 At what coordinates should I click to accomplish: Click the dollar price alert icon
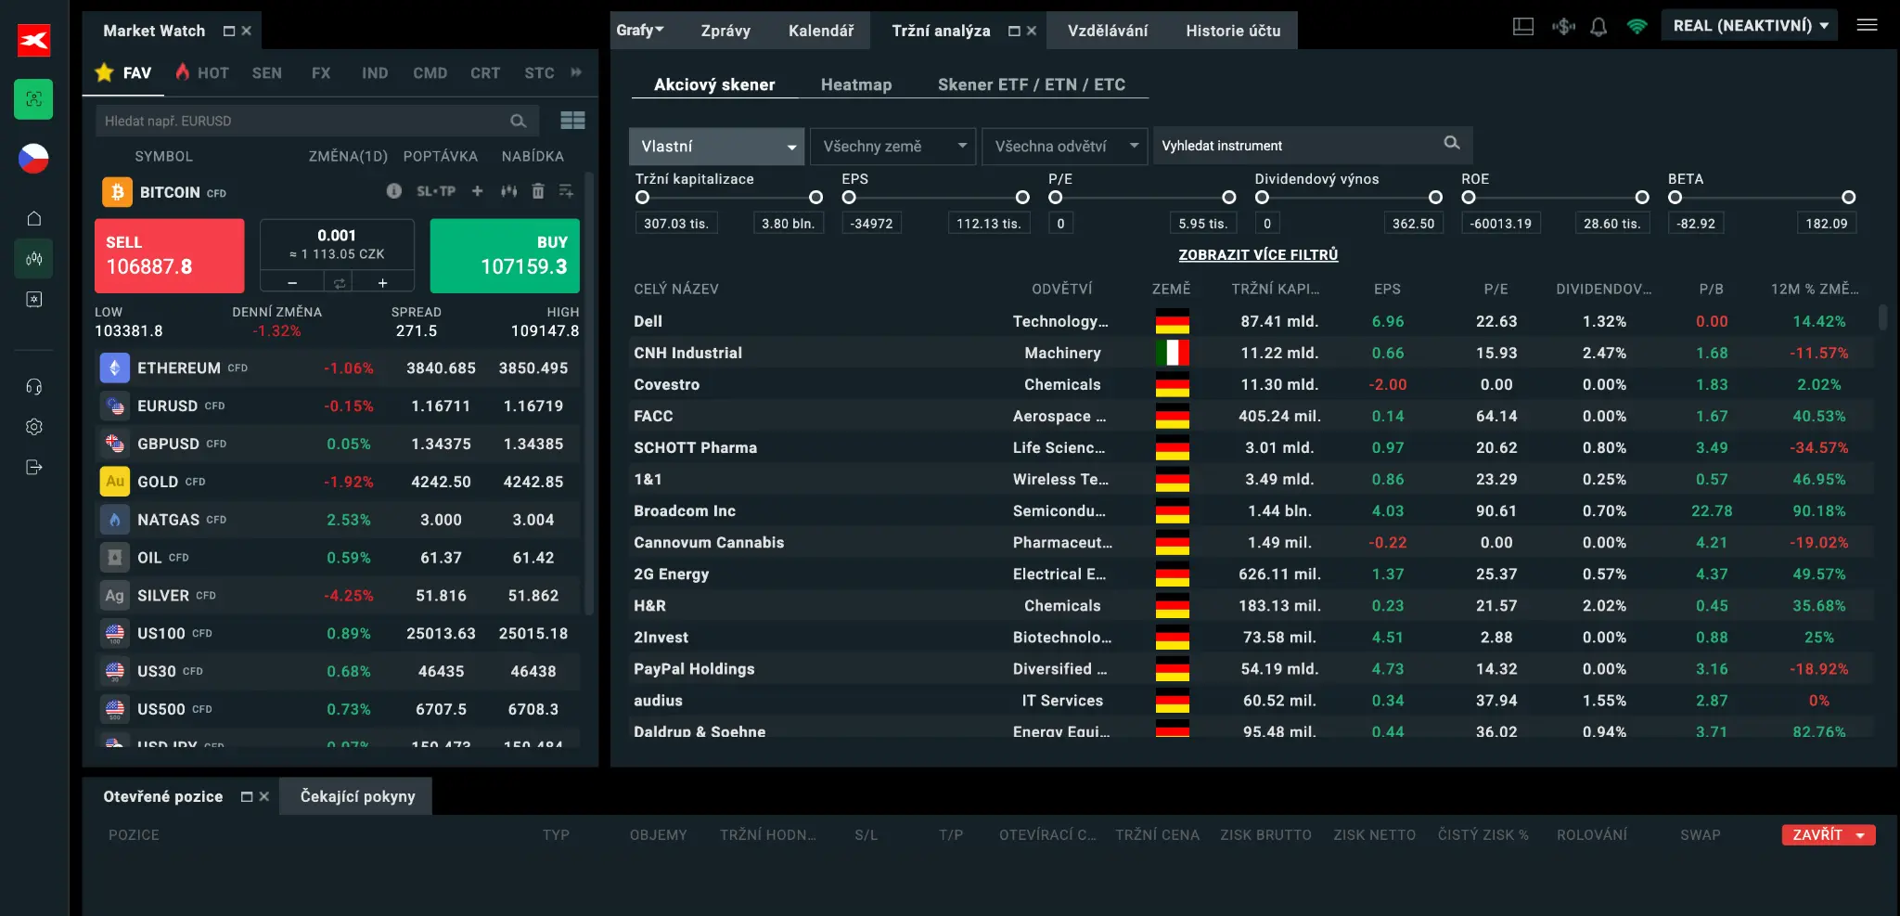1563,27
